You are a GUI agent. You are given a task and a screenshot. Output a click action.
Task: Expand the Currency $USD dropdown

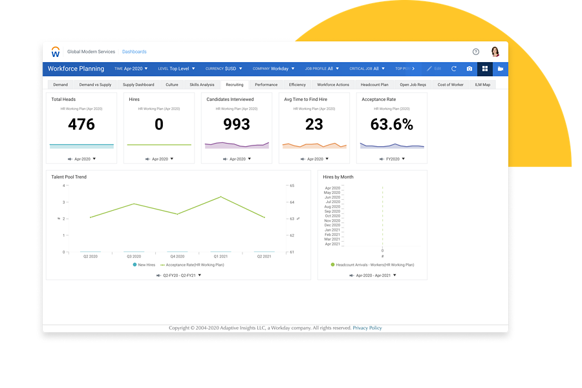click(x=224, y=69)
